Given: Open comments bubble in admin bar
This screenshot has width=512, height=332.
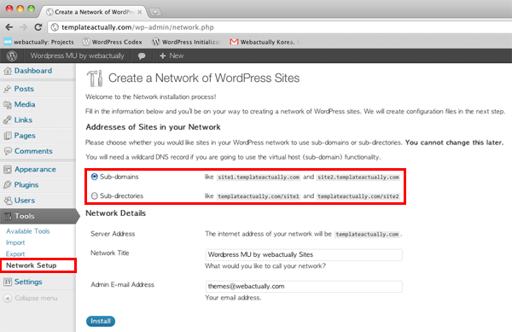Looking at the screenshot, I should [x=142, y=55].
